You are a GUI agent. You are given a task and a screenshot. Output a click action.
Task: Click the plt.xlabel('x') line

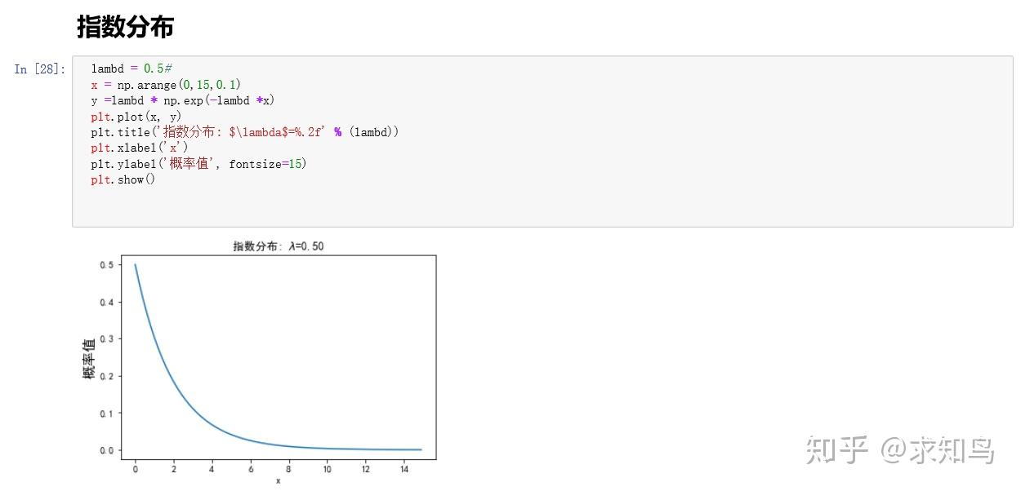(139, 148)
